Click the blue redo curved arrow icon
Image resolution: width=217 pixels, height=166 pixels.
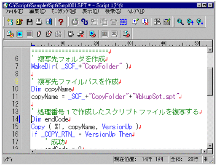pyautogui.click(x=85, y=22)
